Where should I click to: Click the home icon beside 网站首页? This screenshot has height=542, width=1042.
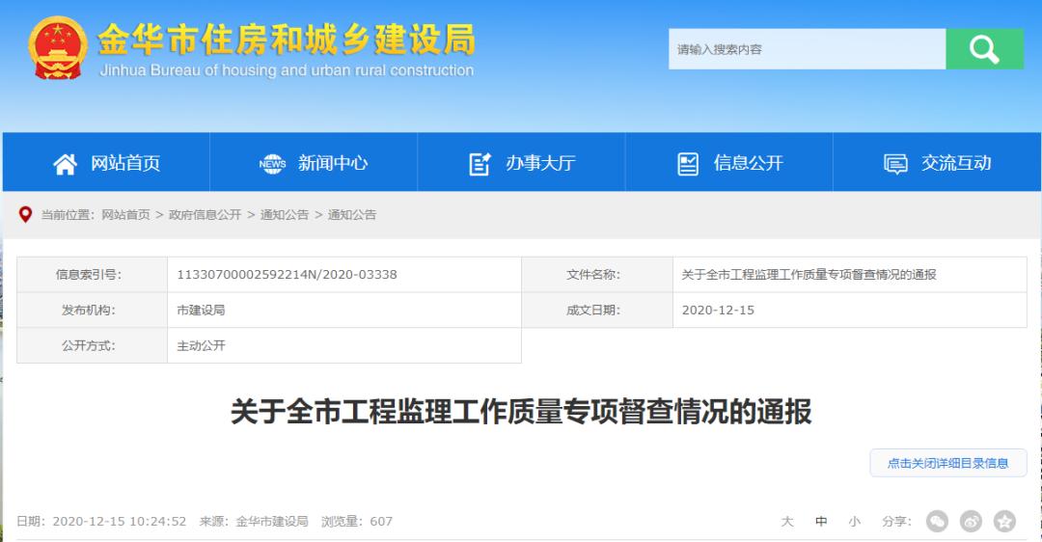pyautogui.click(x=65, y=164)
